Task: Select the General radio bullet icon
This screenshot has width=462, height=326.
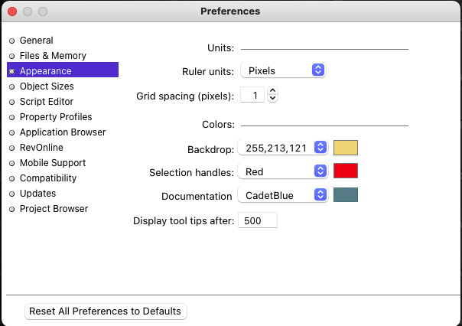Action: click(11, 41)
